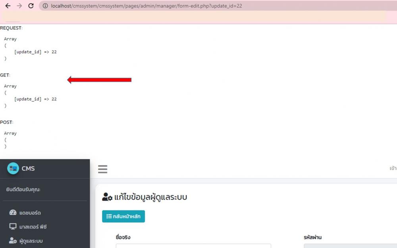The width and height of the screenshot is (397, 248).
Task: Click the browser forward arrow
Action: coord(19,6)
